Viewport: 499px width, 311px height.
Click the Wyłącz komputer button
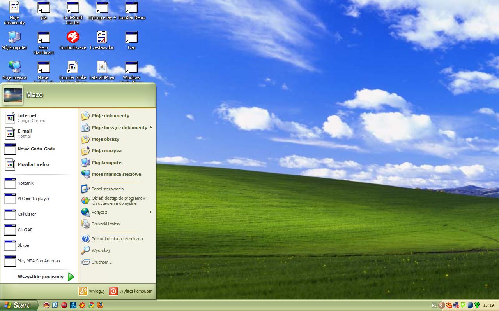click(x=131, y=291)
